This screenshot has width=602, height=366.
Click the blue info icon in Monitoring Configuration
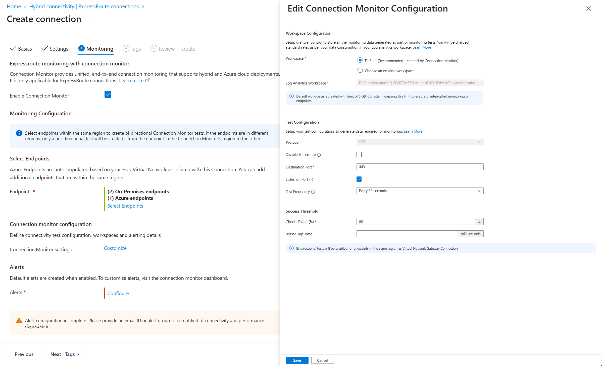click(x=19, y=133)
